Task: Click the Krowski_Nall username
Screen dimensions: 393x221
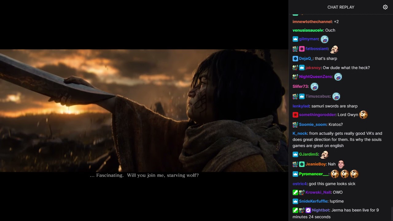Action: pyautogui.click(x=318, y=192)
